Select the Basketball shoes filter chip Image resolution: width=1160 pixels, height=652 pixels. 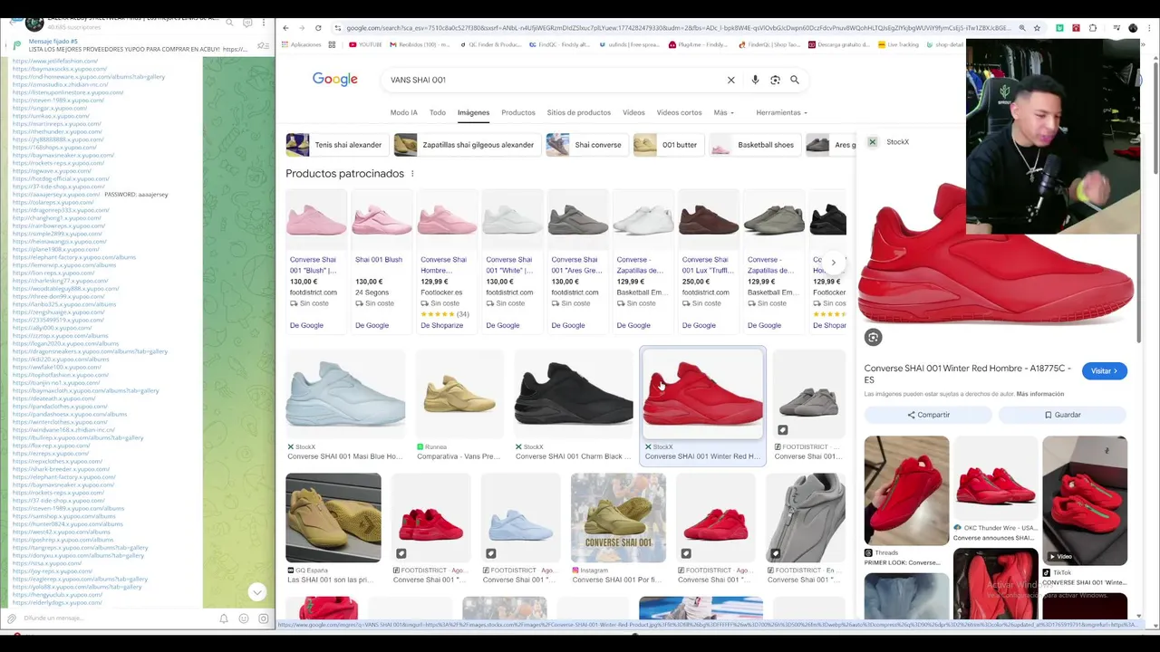click(x=753, y=145)
